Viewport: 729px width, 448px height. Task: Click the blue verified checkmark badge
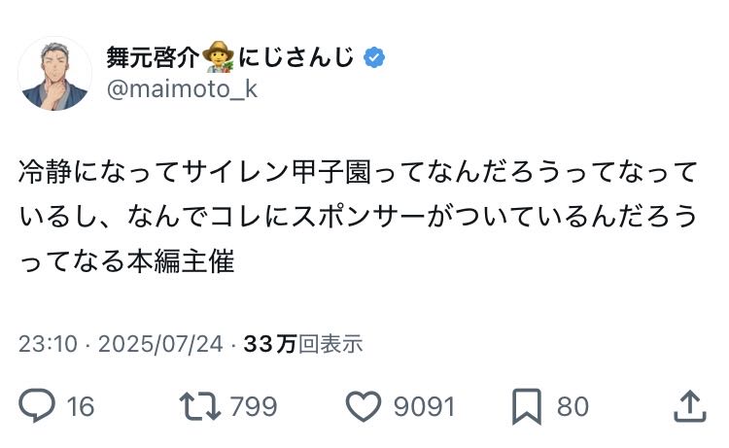click(x=374, y=57)
